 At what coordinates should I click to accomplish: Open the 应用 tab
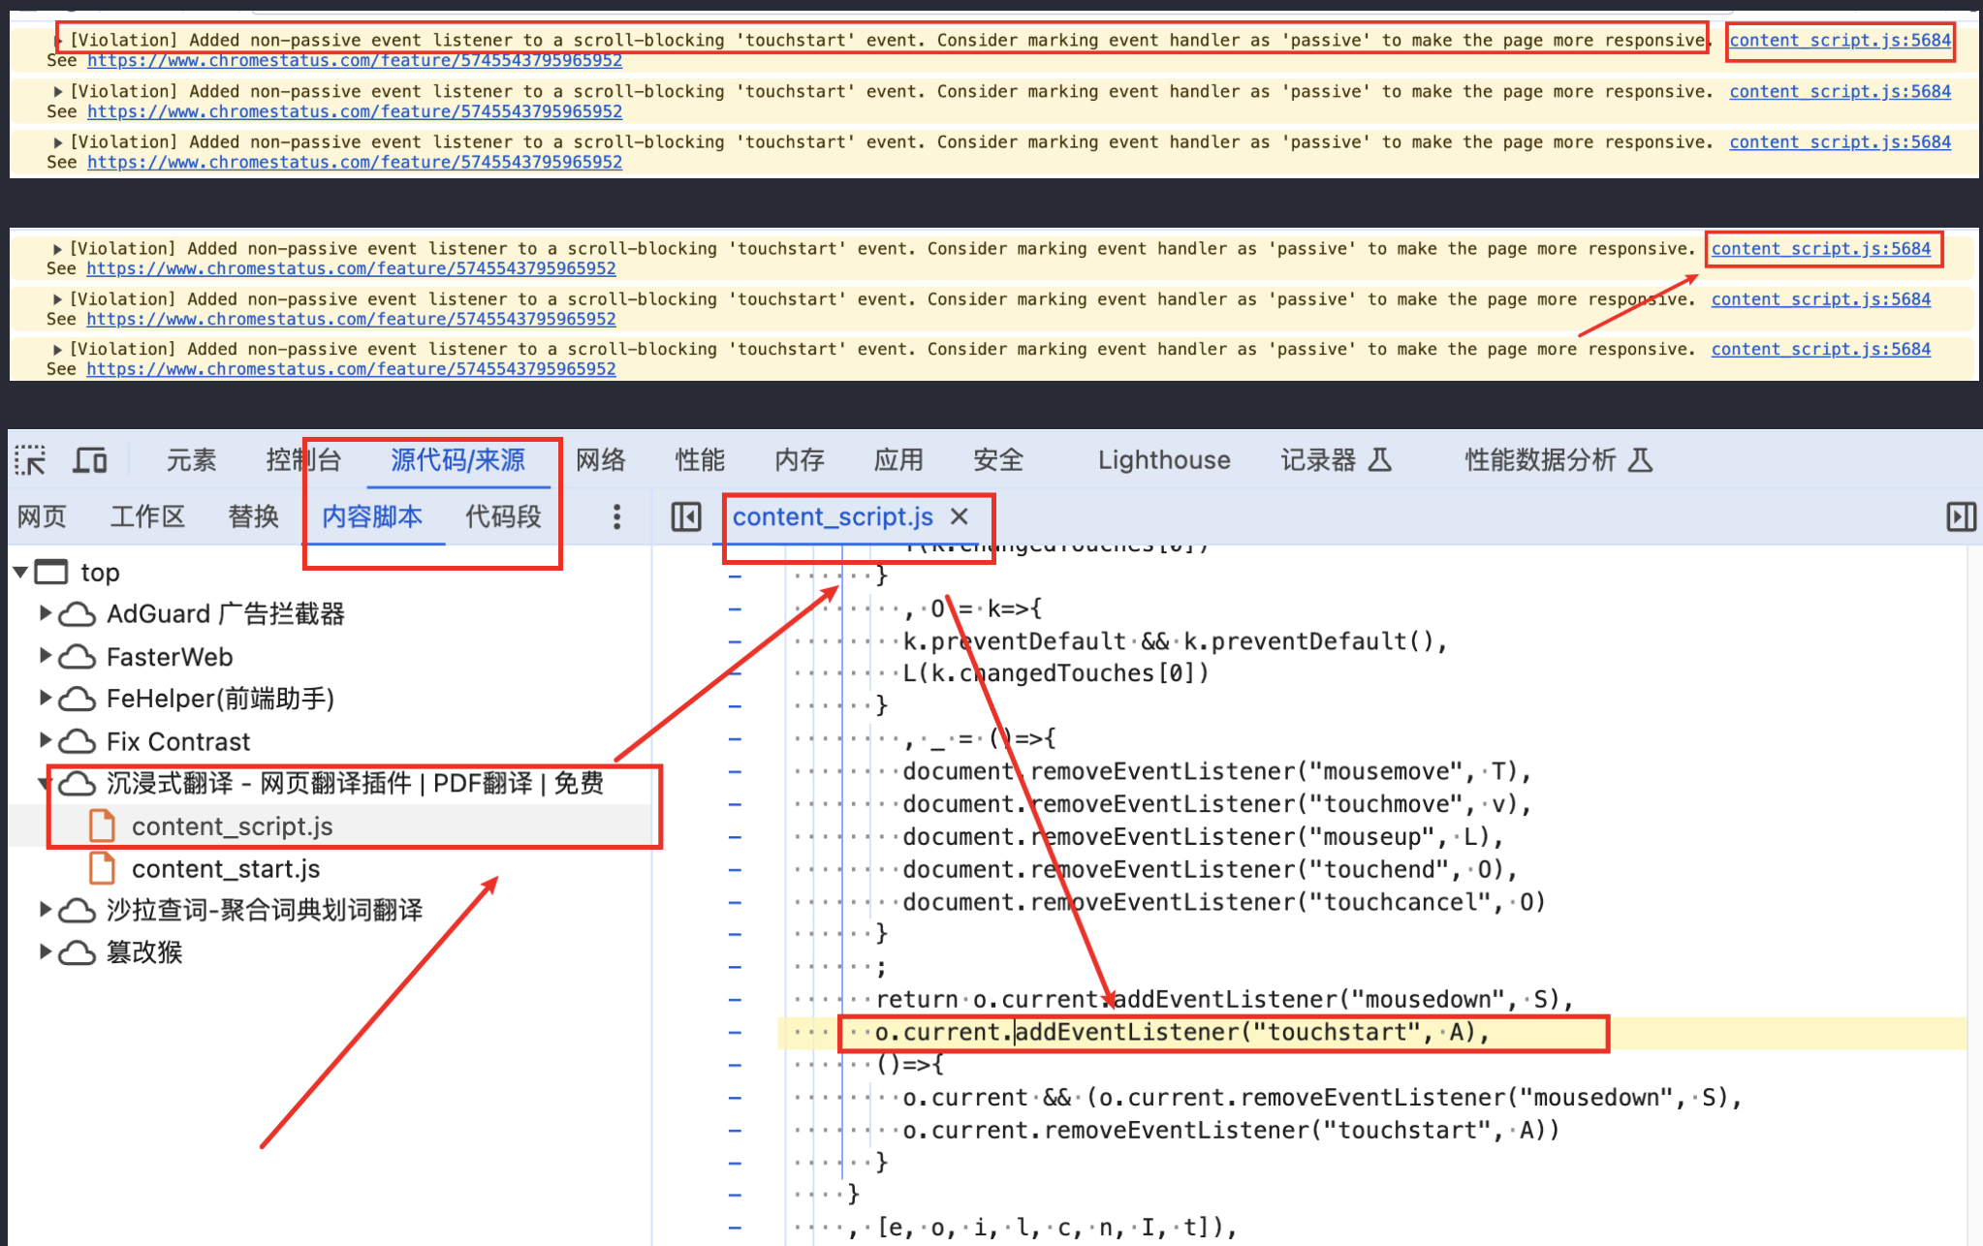(x=898, y=460)
